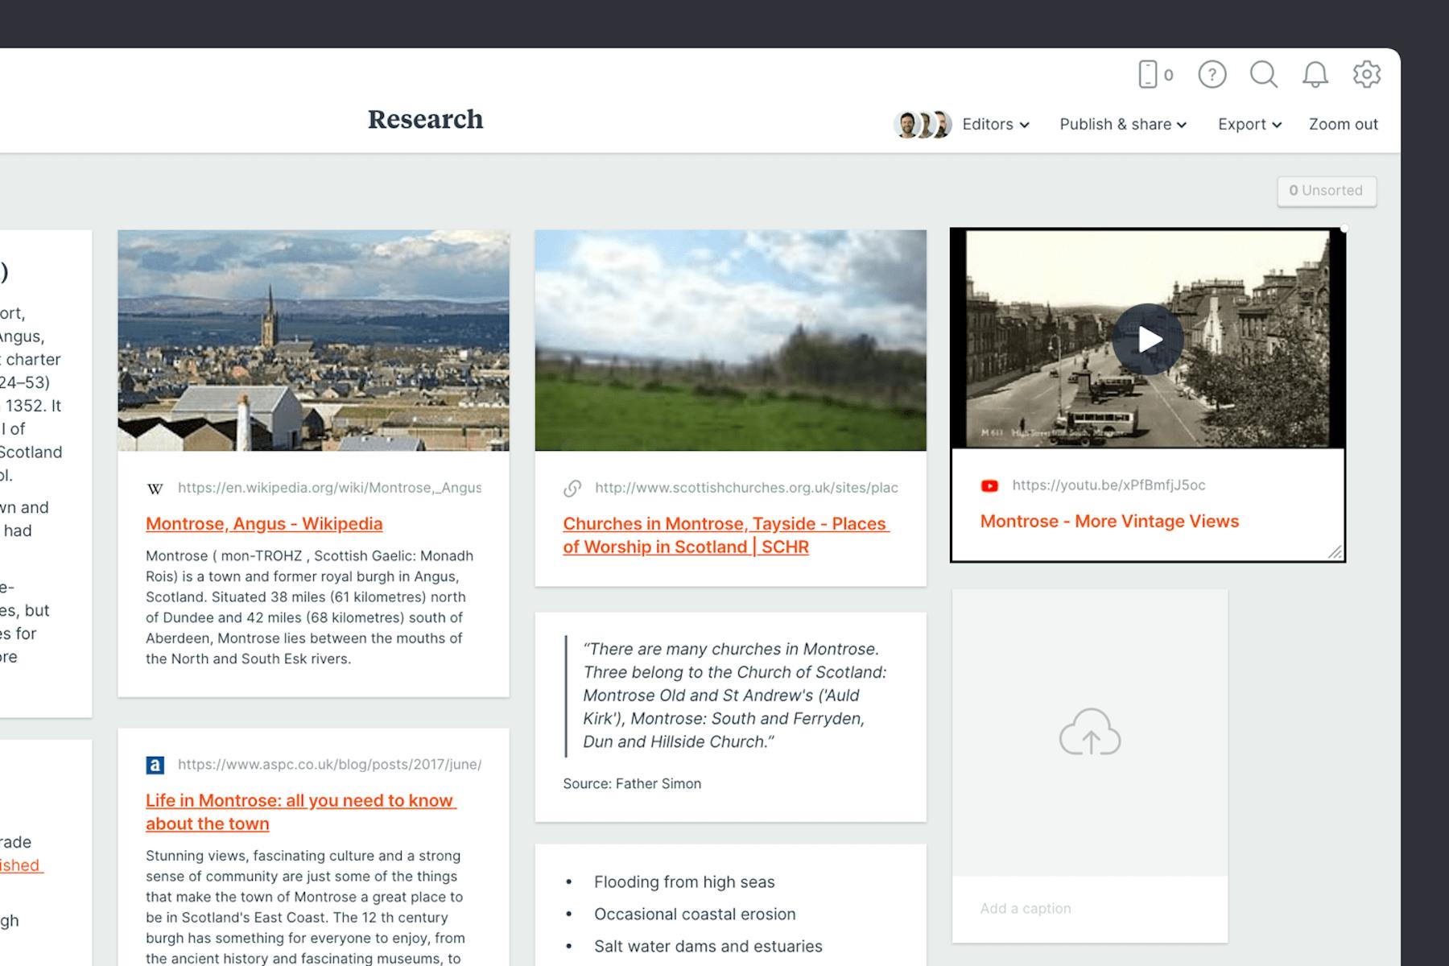Open the notifications bell
This screenshot has width=1449, height=966.
[x=1315, y=74]
